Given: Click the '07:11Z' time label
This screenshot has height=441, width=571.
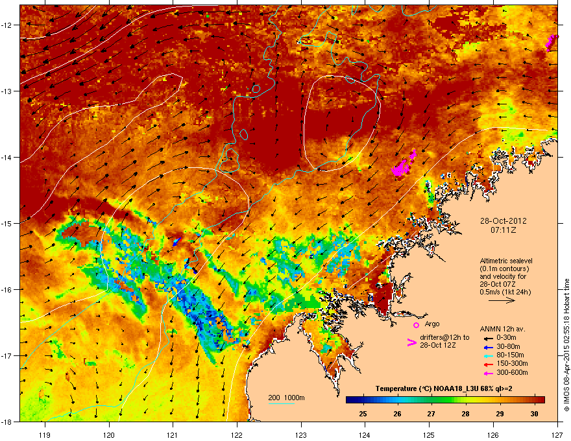Looking at the screenshot, I should pos(504,230).
